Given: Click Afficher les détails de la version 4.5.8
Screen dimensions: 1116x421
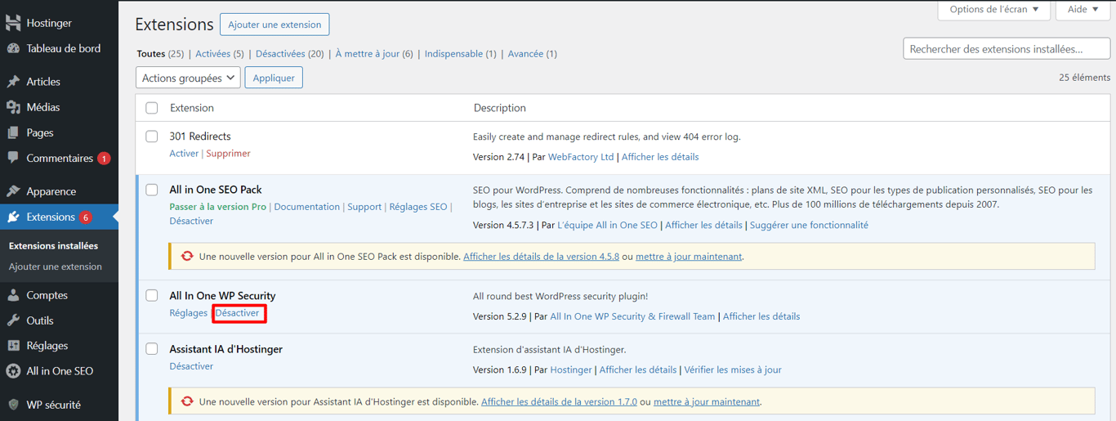Looking at the screenshot, I should 543,257.
